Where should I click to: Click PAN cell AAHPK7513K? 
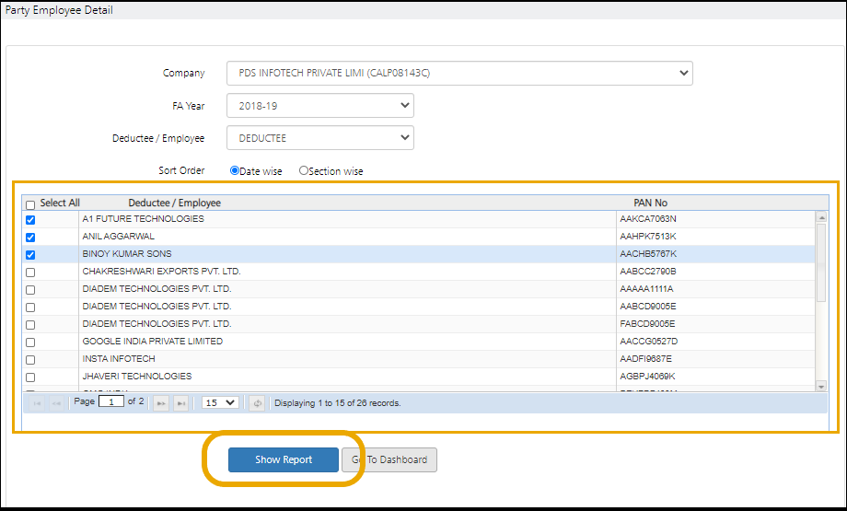tap(715, 237)
